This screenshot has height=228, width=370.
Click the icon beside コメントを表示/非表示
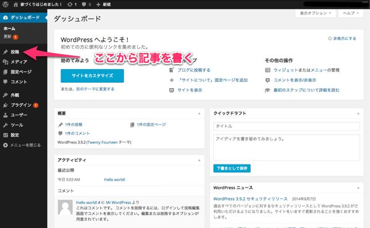267,80
